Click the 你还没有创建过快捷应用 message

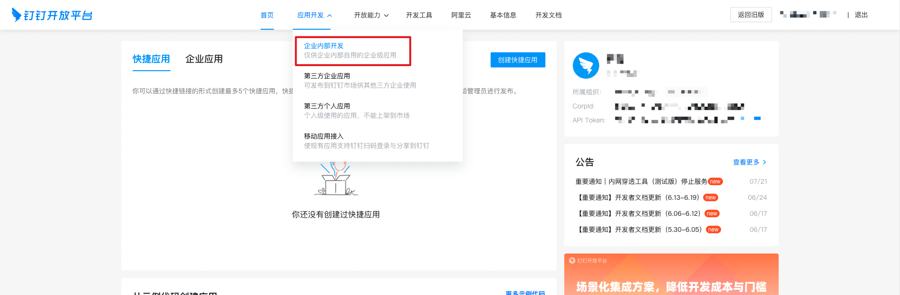click(336, 214)
